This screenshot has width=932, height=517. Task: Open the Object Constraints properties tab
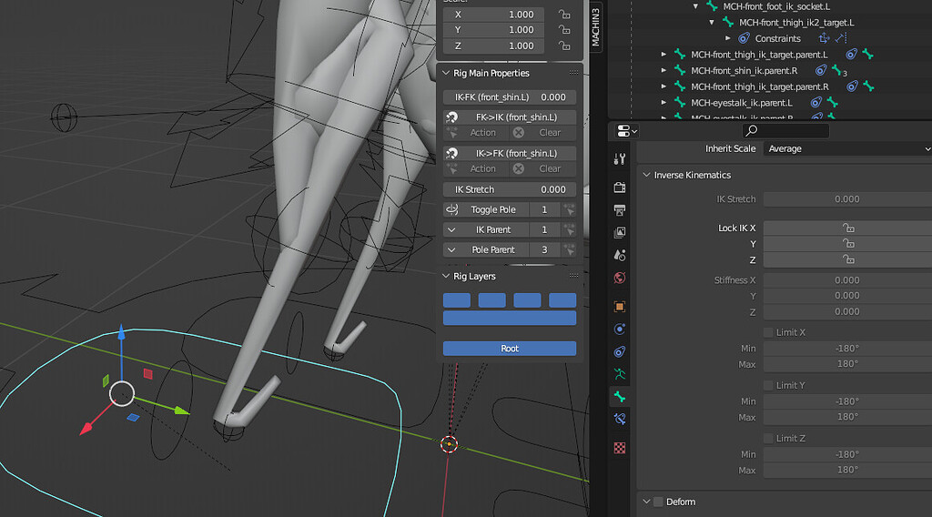(619, 352)
